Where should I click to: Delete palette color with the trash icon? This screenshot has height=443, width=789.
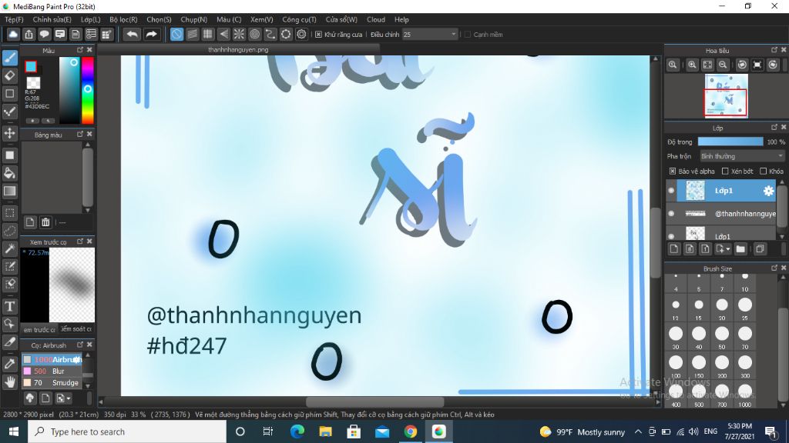(x=45, y=222)
